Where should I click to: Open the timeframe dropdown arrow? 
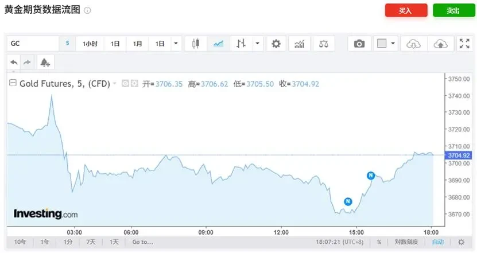point(176,44)
